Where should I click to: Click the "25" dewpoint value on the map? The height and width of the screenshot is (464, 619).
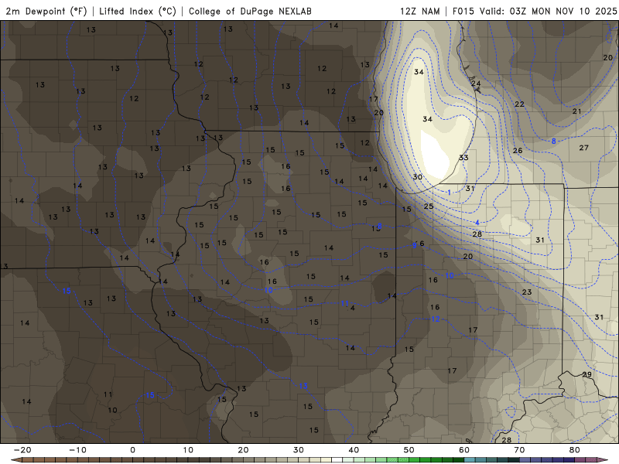coord(429,206)
